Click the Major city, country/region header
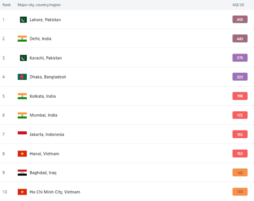Viewport: 254px width, 201px height. [39, 5]
